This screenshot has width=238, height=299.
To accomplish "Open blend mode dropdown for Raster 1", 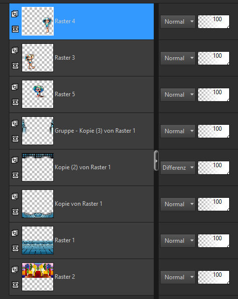I will click(178, 241).
